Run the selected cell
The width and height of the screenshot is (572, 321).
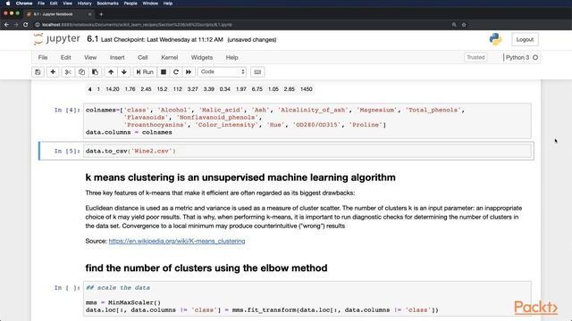(x=145, y=72)
